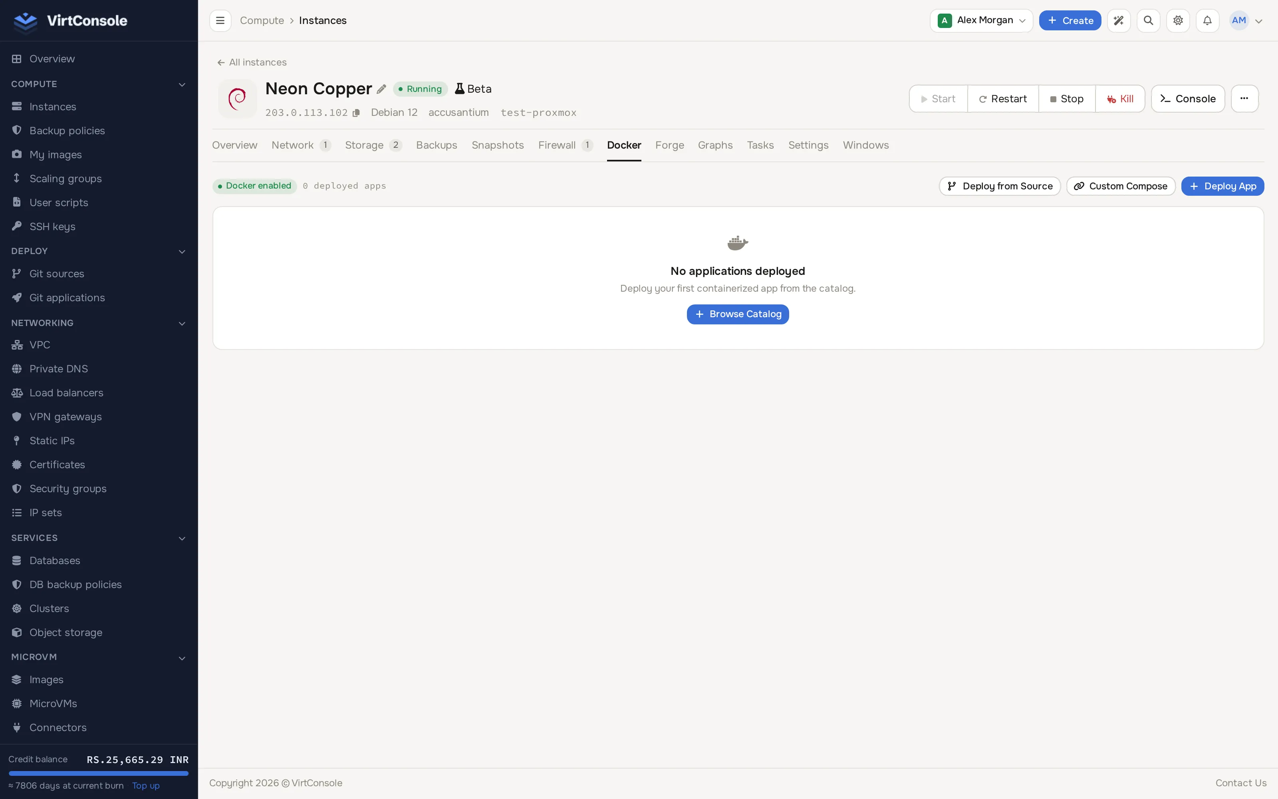Click the Browse Catalog button
The width and height of the screenshot is (1278, 799).
point(737,314)
